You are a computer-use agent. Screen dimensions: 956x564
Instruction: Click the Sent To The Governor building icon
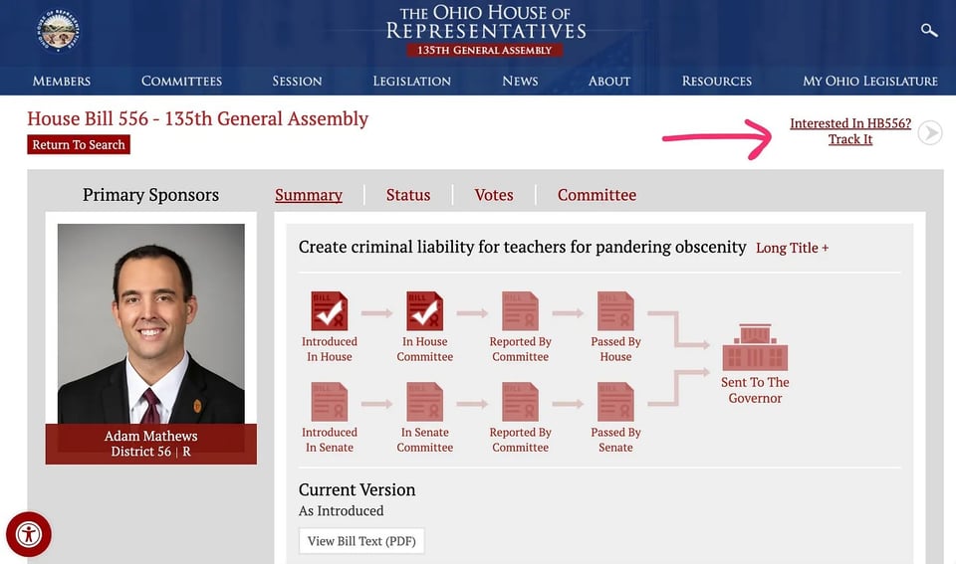[755, 347]
